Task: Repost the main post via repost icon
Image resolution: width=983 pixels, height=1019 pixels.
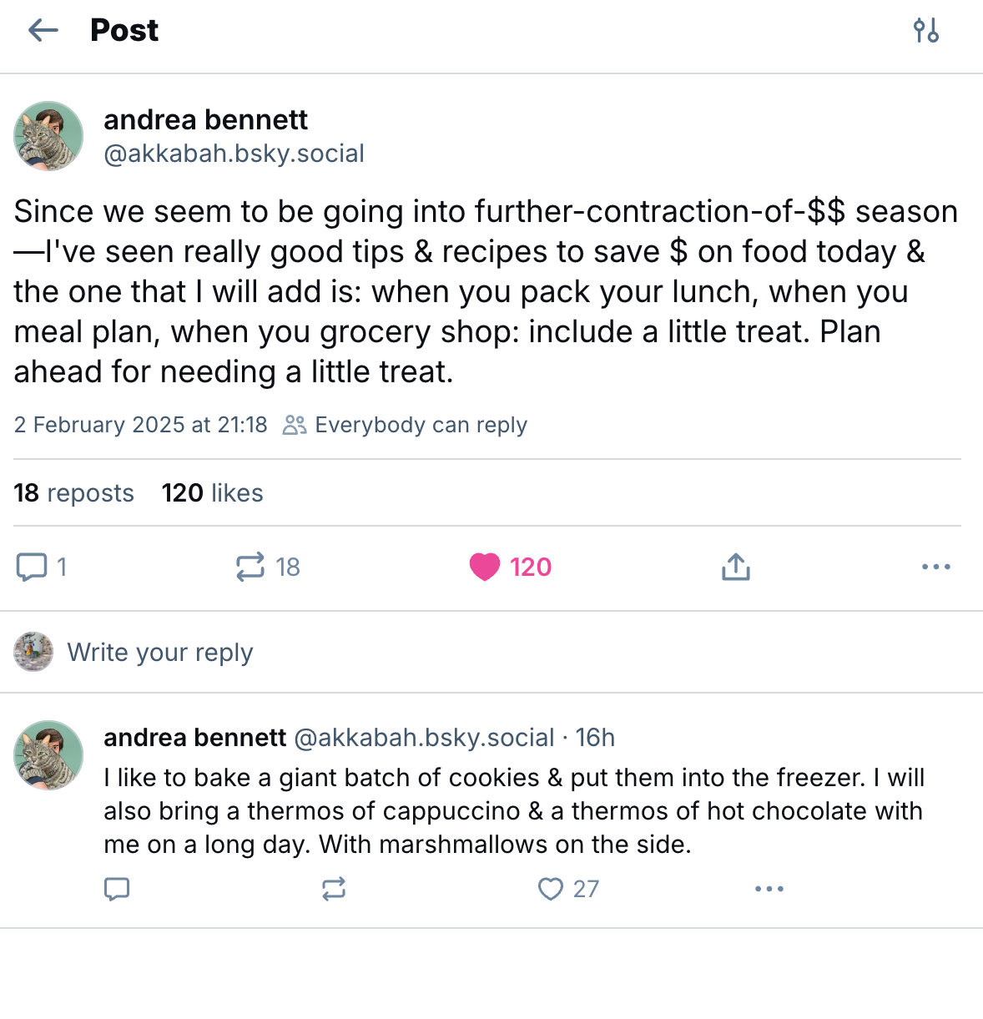Action: point(250,568)
